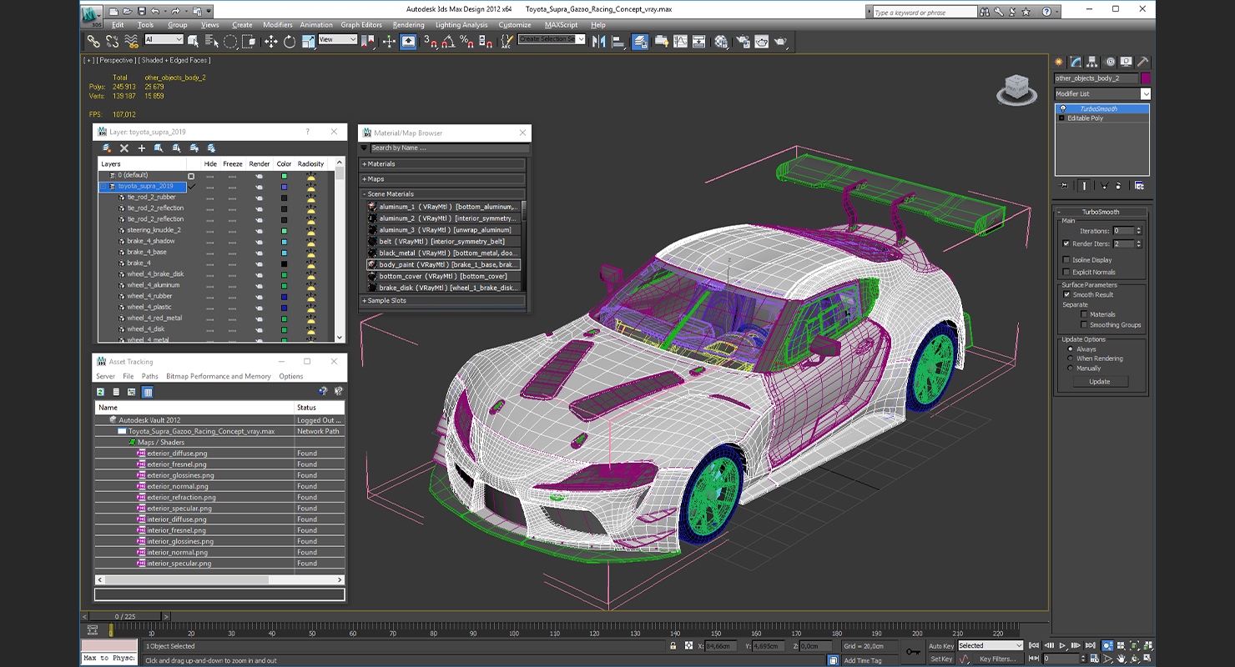1235x667 pixels.
Task: Click the Auto Key button
Action: tap(941, 646)
